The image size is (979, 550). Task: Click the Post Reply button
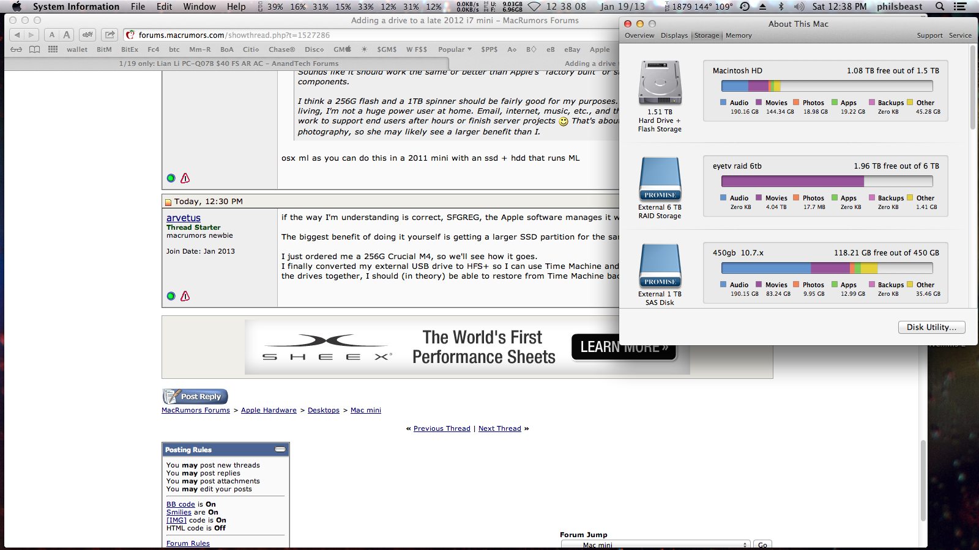click(x=195, y=397)
